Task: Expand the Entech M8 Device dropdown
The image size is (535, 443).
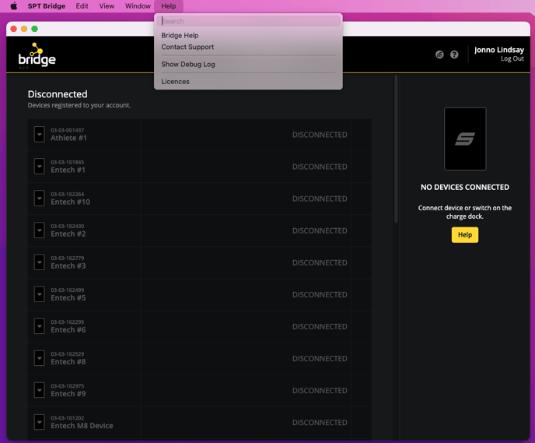Action: point(39,422)
